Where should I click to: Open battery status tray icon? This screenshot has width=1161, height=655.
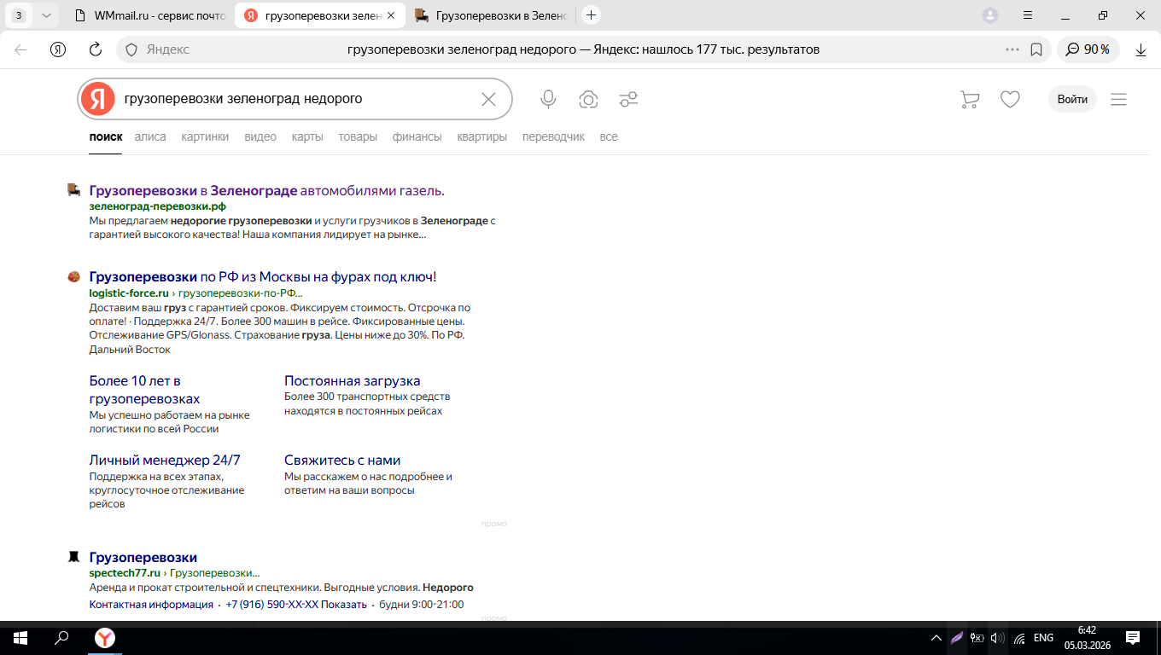pyautogui.click(x=977, y=638)
